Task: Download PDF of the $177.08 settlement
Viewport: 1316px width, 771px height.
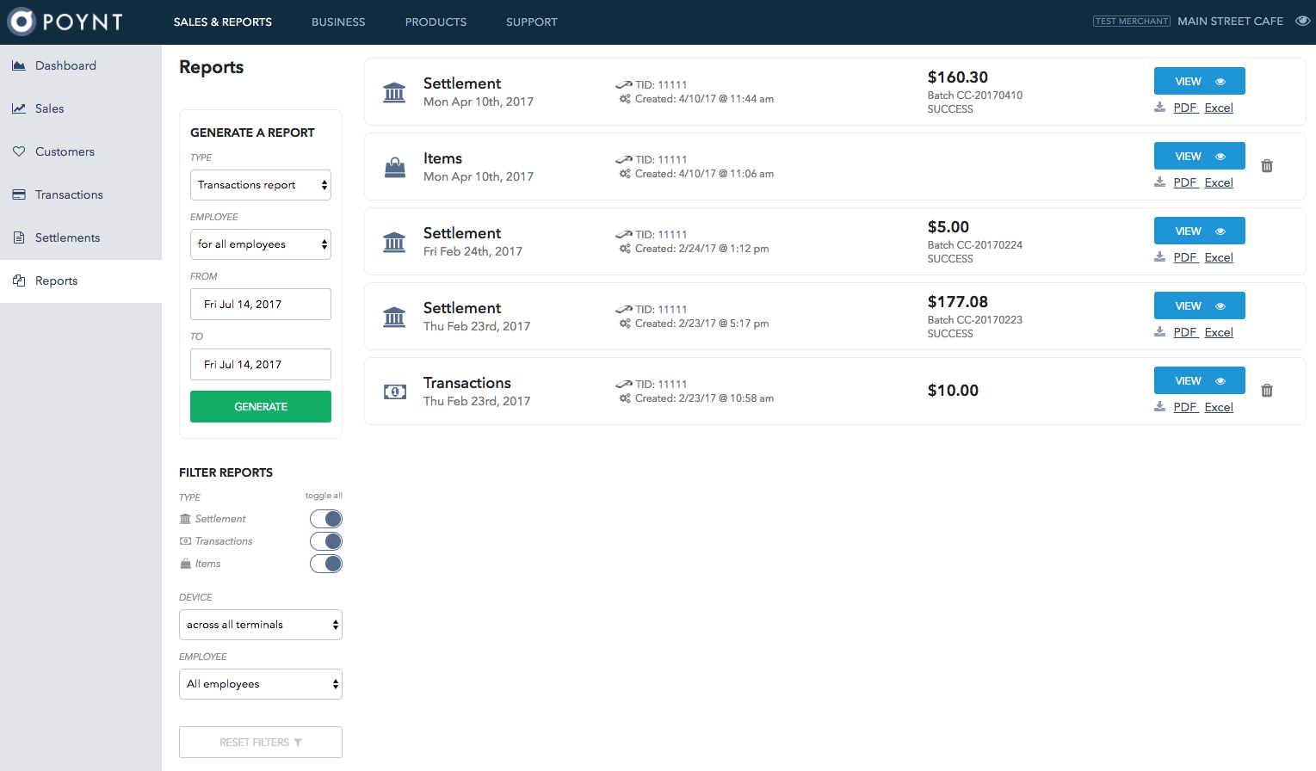Action: click(1185, 332)
